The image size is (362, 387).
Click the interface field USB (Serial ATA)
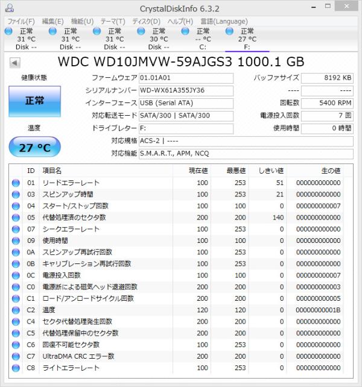(186, 103)
